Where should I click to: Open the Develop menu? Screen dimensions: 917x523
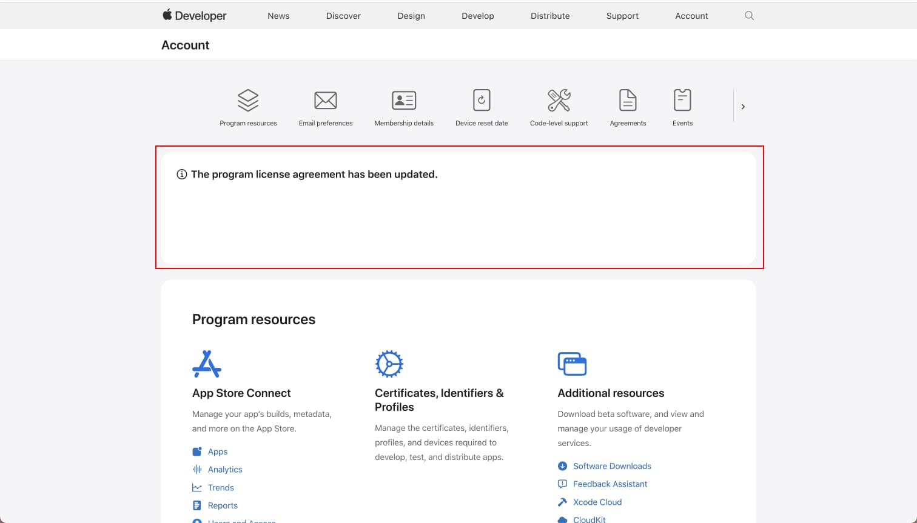click(x=477, y=16)
